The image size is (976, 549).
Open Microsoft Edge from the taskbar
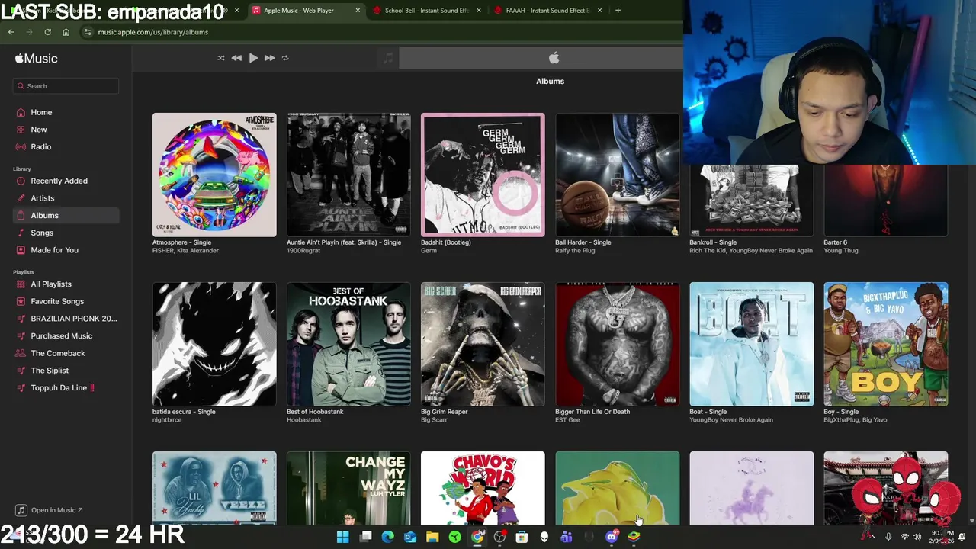[387, 537]
